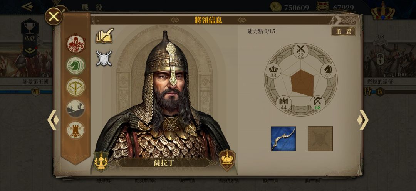Image resolution: width=416 pixels, height=191 pixels.
Task: Open the book and quill biography icon
Action: pos(104,36)
